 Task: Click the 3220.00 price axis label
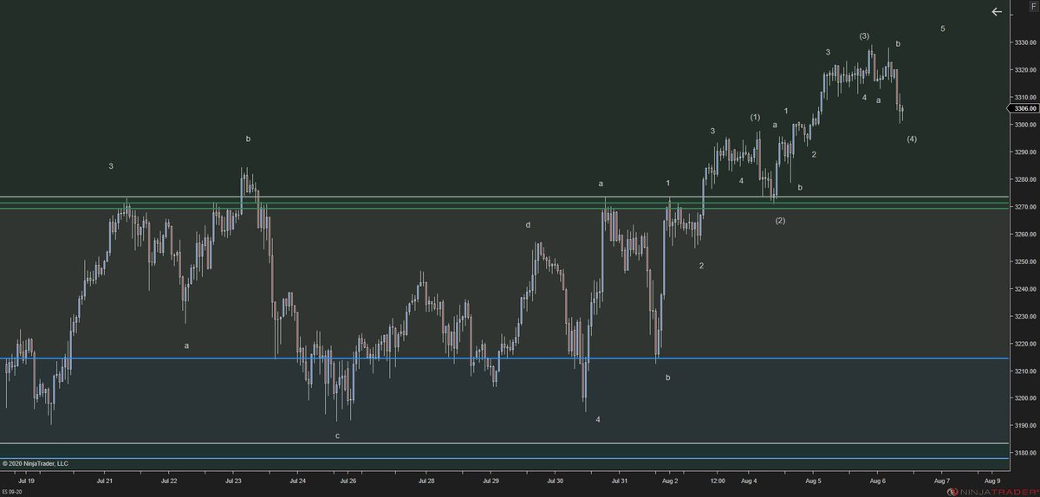[1024, 344]
